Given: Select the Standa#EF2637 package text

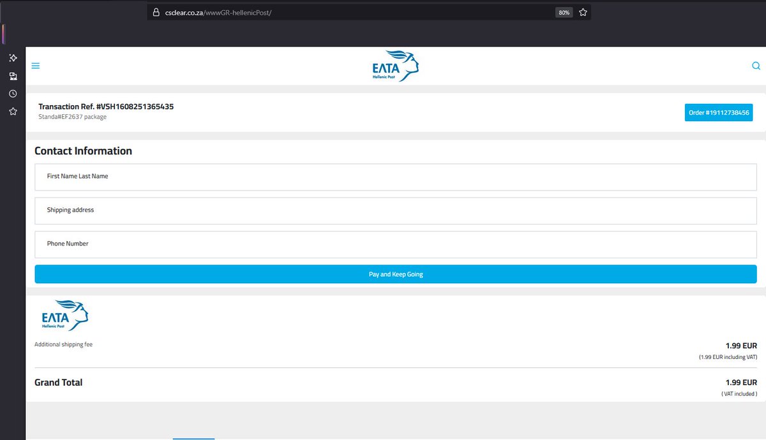Looking at the screenshot, I should pos(72,117).
